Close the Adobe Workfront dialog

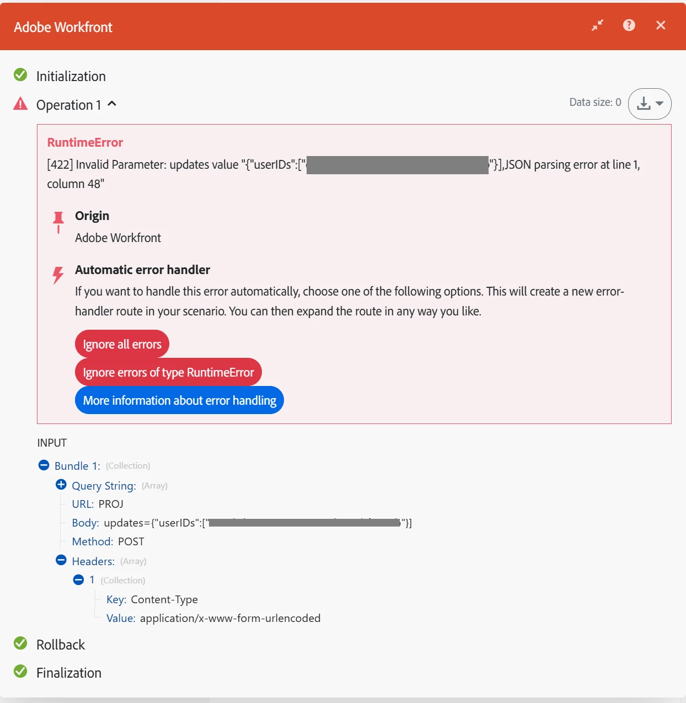661,25
